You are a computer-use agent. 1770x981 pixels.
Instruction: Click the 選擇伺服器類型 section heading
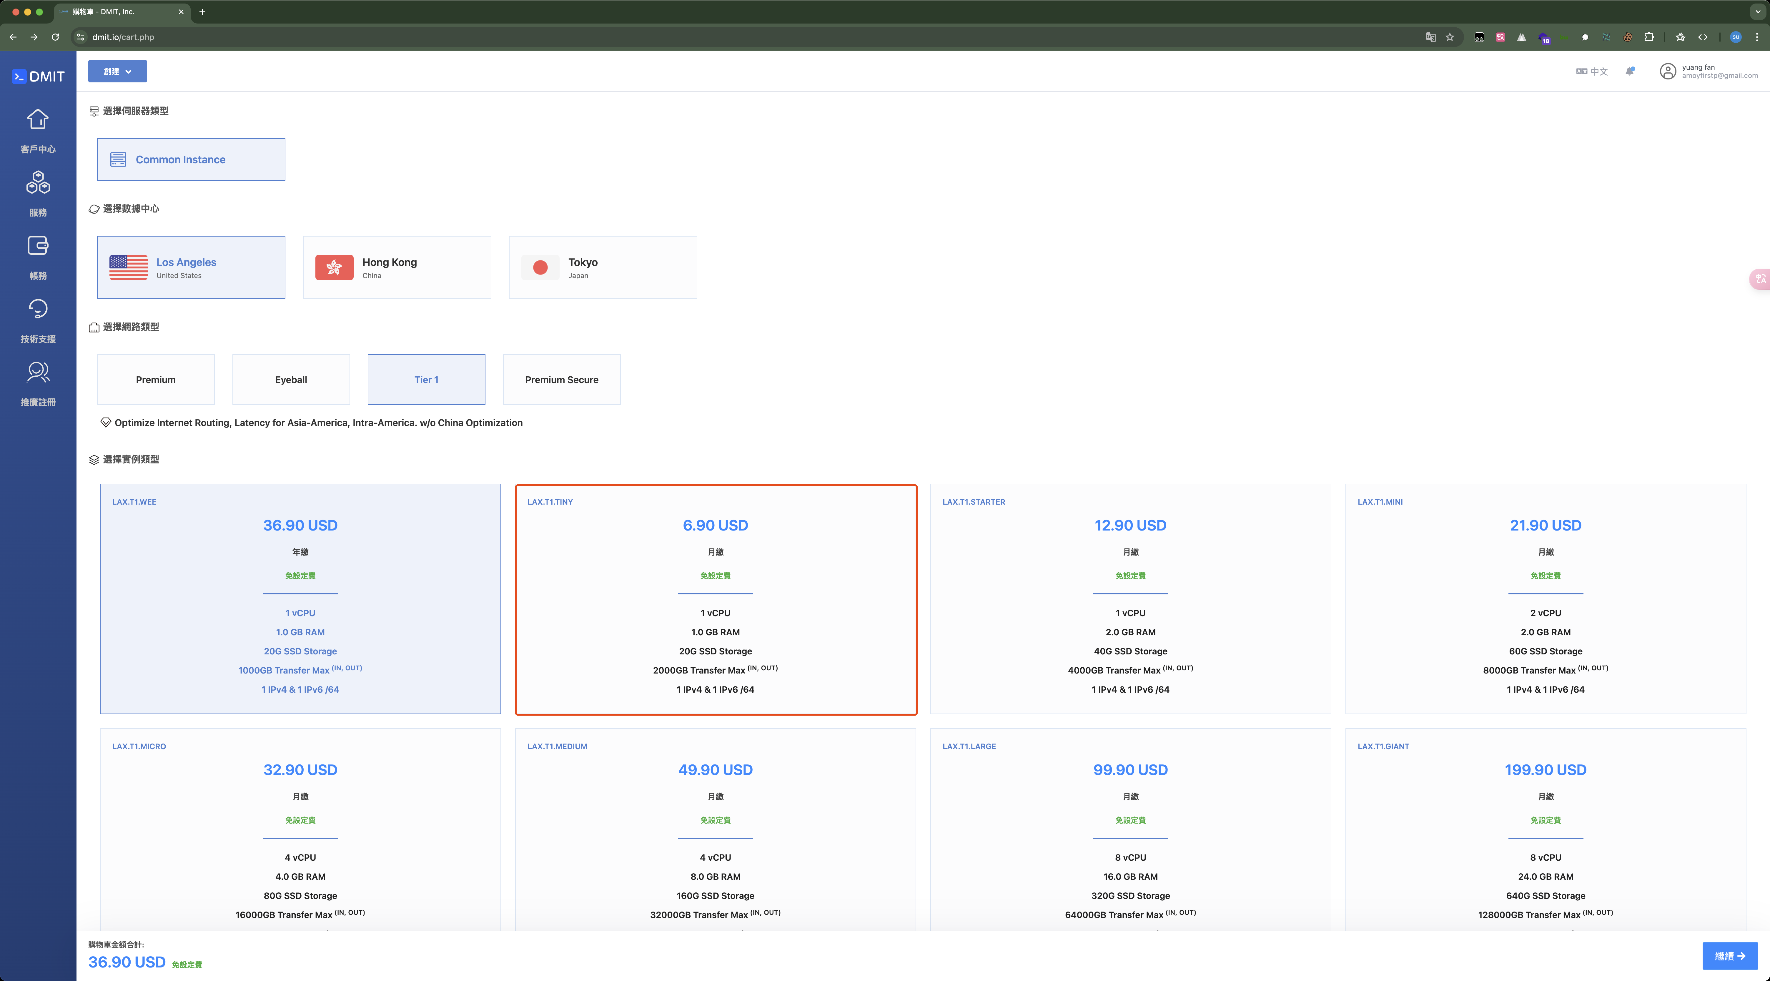pyautogui.click(x=135, y=111)
